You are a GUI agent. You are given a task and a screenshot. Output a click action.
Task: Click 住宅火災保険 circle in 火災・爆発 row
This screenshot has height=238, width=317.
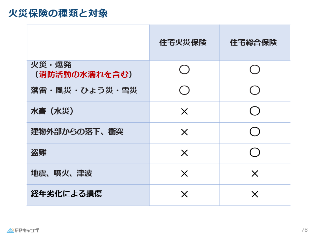[x=184, y=69]
